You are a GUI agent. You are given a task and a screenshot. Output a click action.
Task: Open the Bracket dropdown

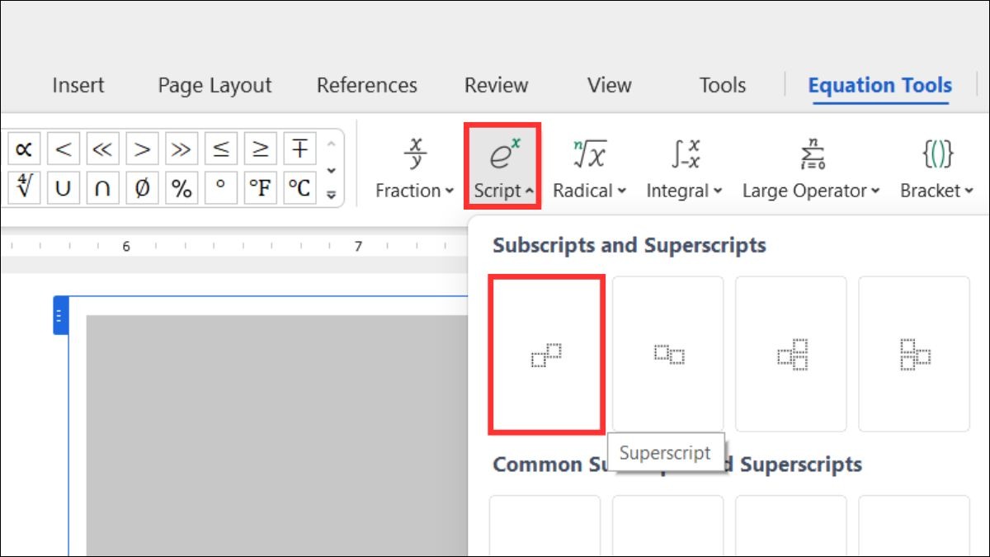pyautogui.click(x=937, y=168)
